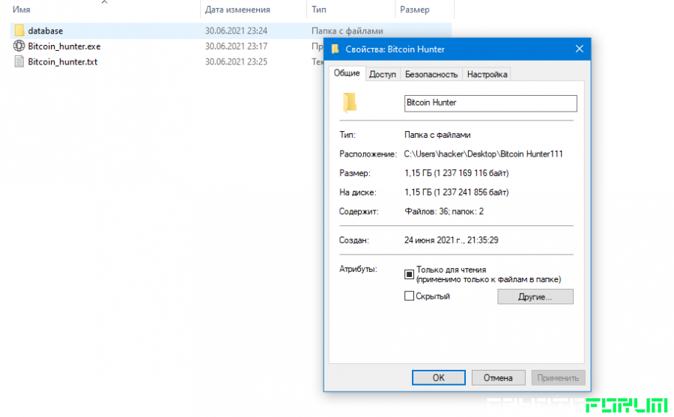The image size is (674, 417).
Task: Confirm with the OK button
Action: [438, 378]
